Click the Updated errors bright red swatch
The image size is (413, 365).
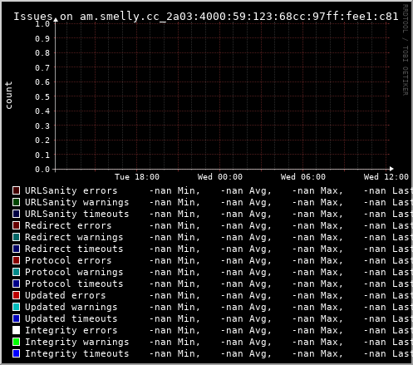[x=16, y=295]
